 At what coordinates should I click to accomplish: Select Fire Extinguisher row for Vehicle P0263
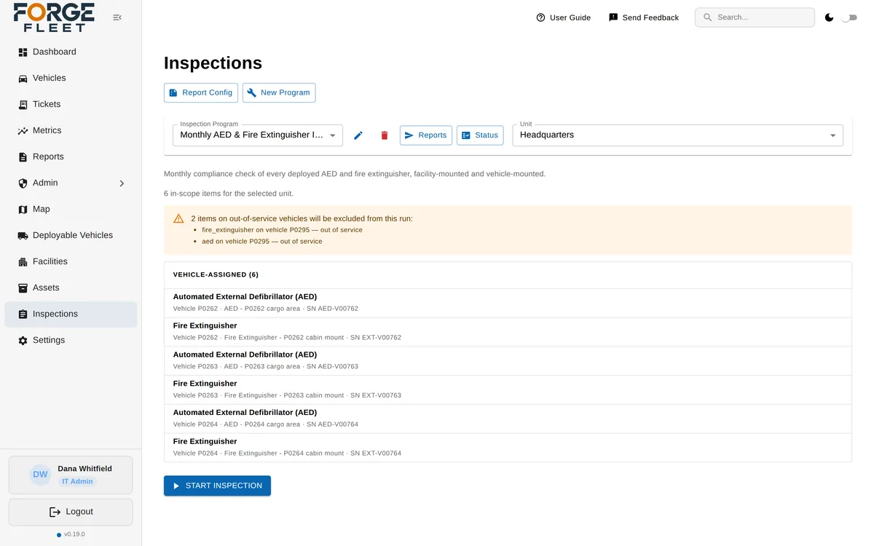pos(508,390)
